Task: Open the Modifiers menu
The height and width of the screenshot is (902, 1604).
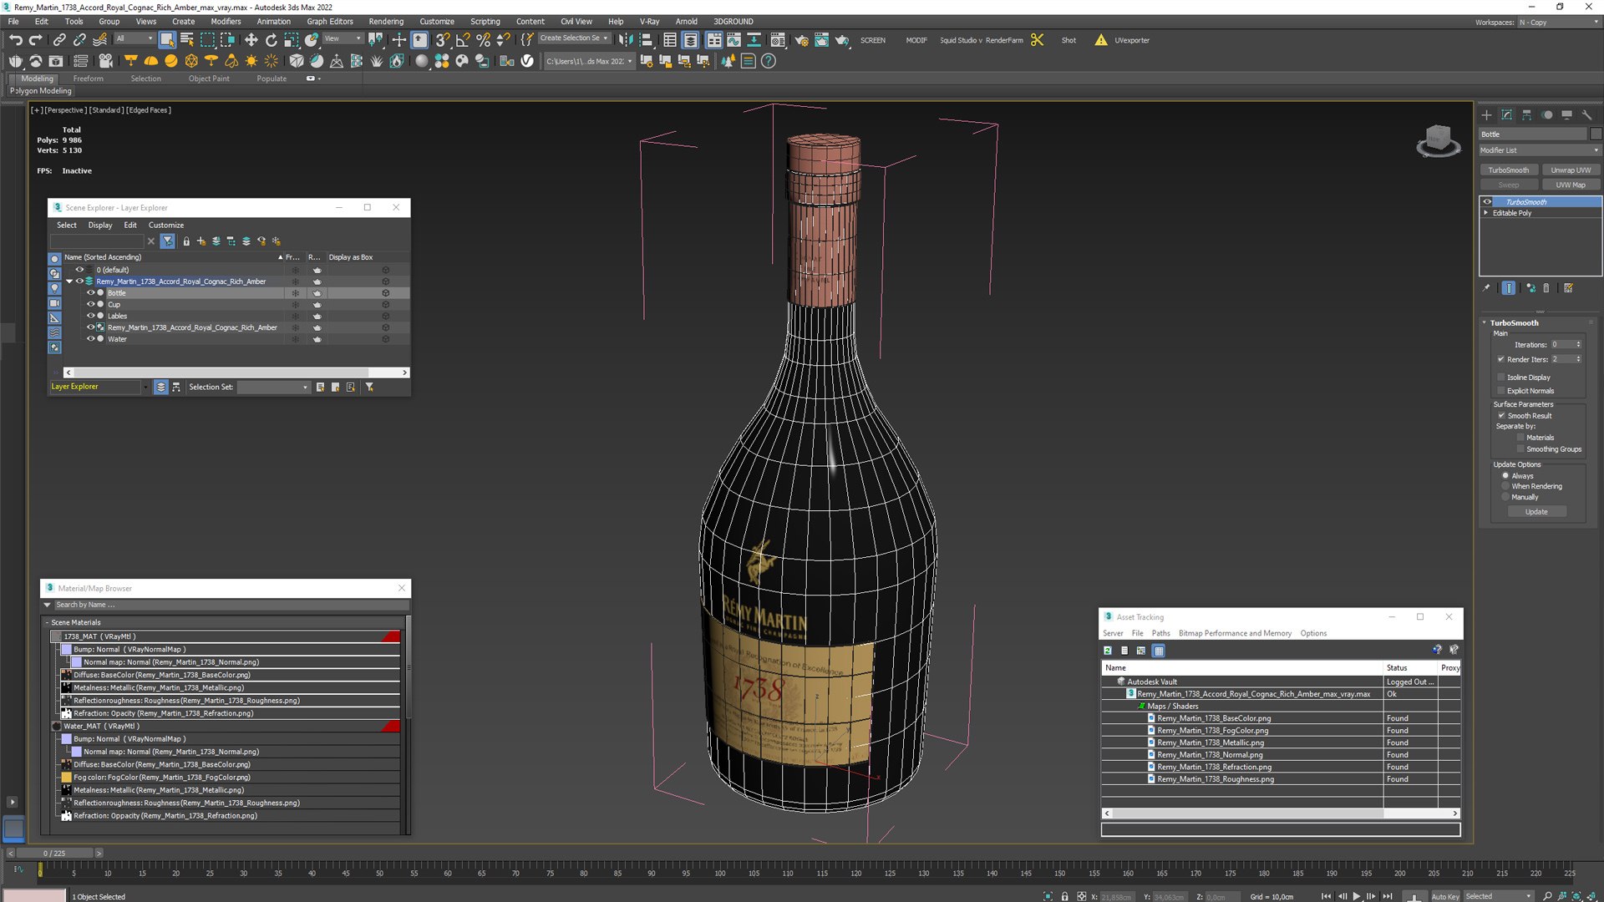Action: 226,22
